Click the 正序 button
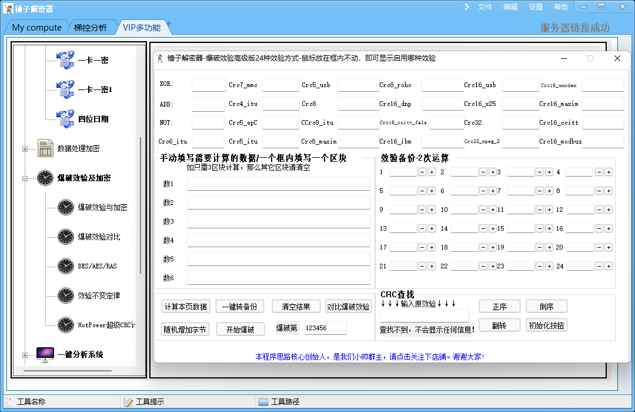 (499, 307)
